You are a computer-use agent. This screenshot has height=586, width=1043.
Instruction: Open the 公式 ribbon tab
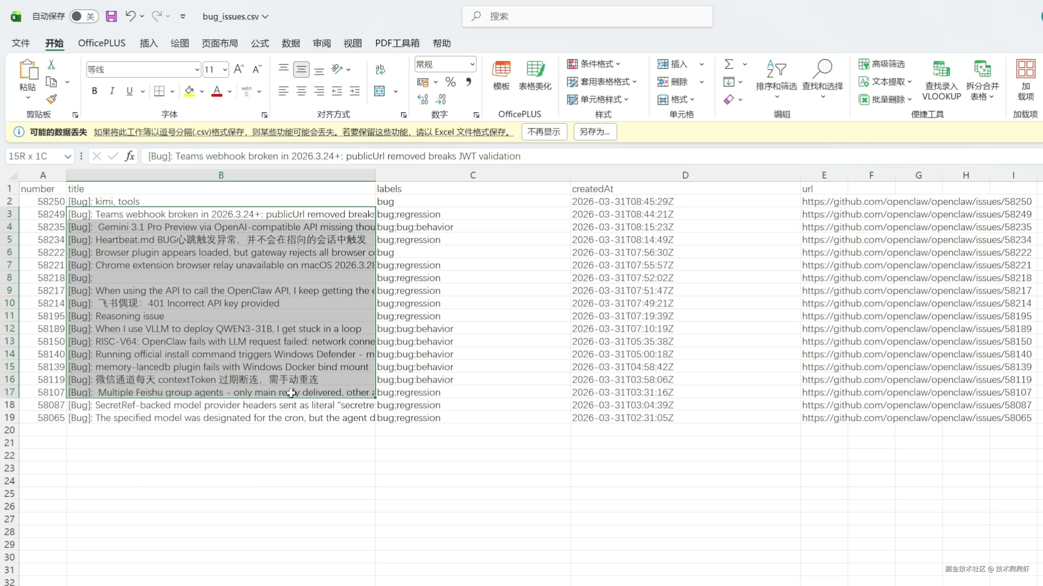(260, 43)
